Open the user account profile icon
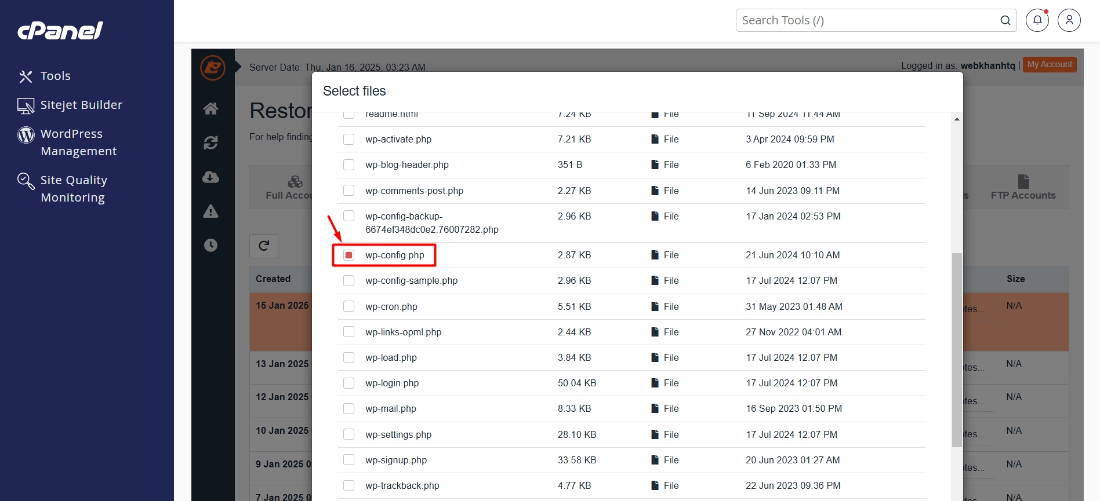Image resolution: width=1100 pixels, height=501 pixels. (1069, 20)
